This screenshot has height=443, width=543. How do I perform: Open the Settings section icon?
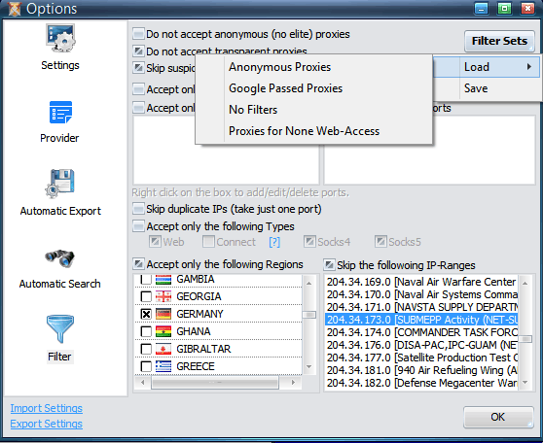60,38
